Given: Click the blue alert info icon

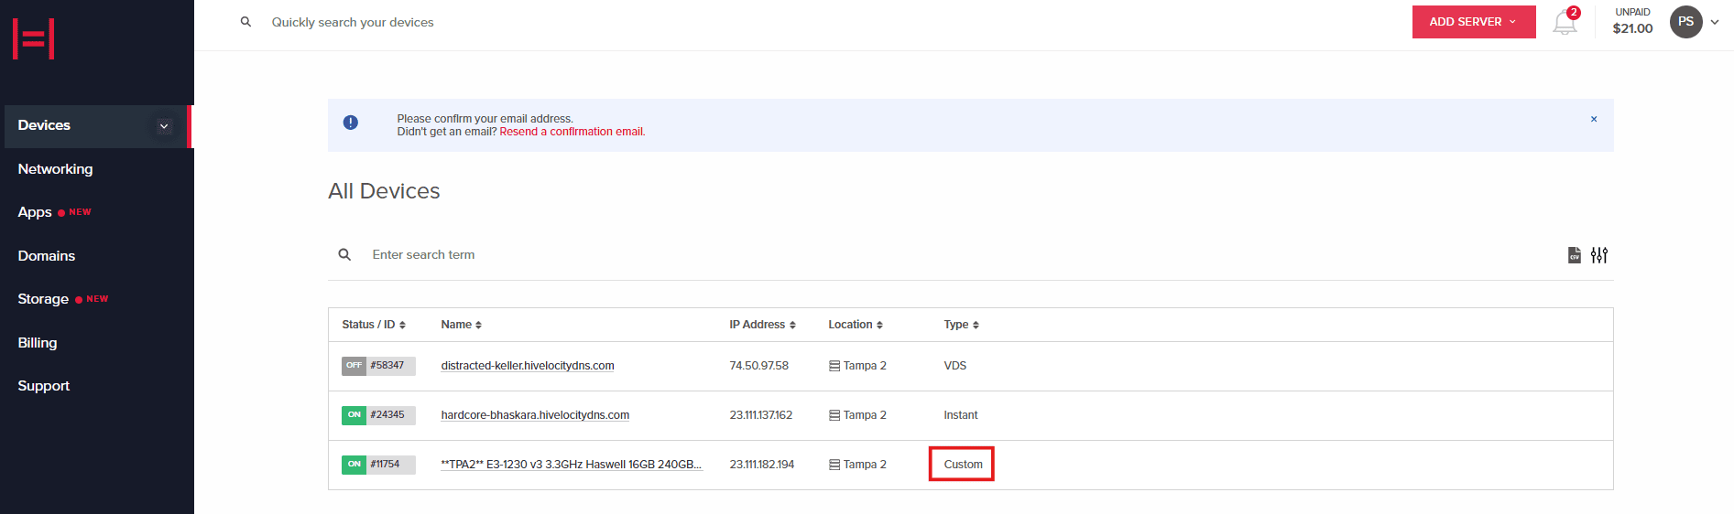Looking at the screenshot, I should [351, 123].
